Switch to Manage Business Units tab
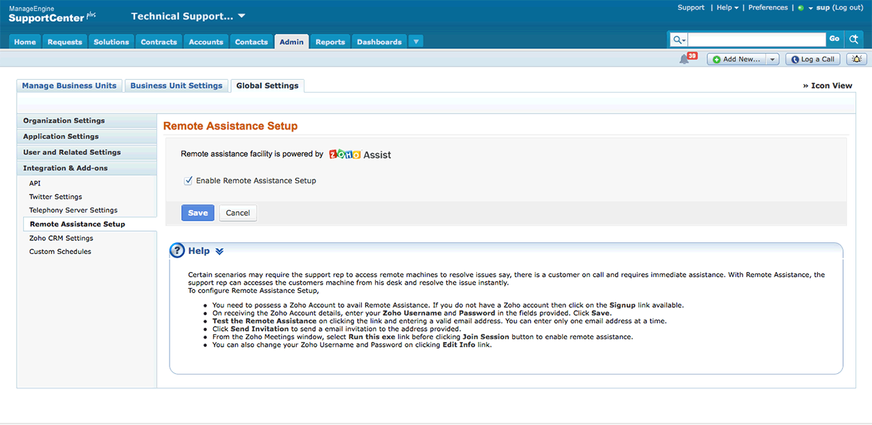872x425 pixels. point(69,86)
